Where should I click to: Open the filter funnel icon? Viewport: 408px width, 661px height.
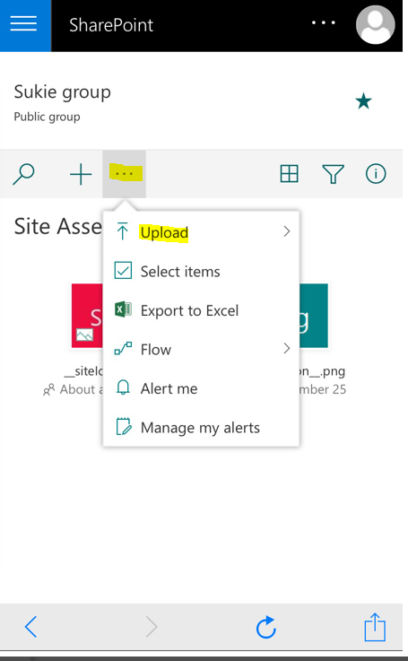333,174
